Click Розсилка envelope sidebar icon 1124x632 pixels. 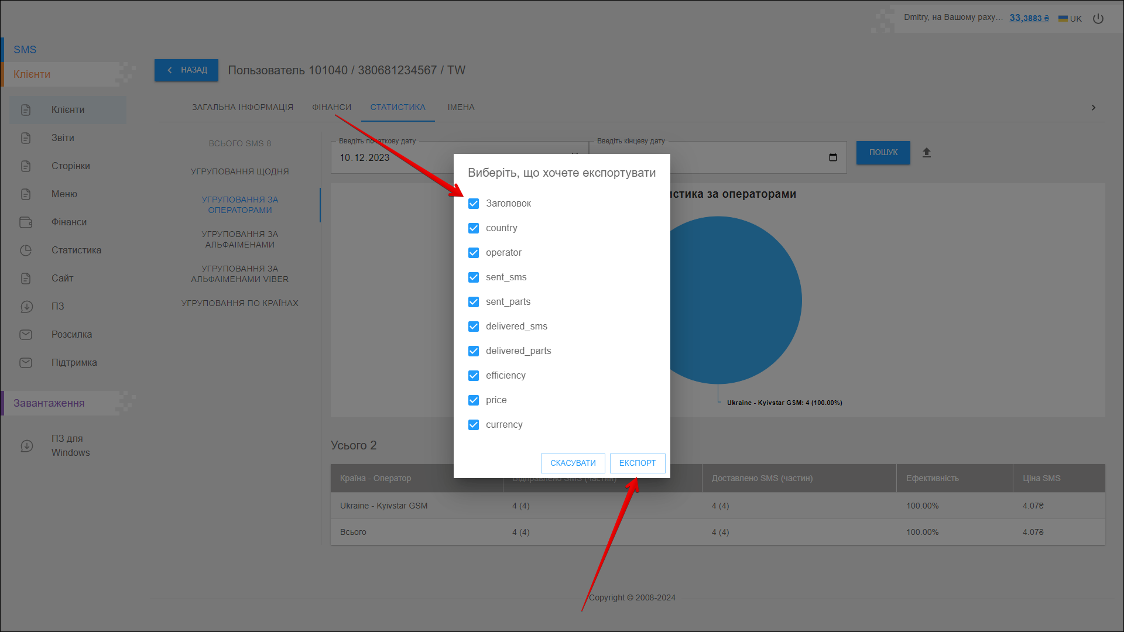pos(26,335)
